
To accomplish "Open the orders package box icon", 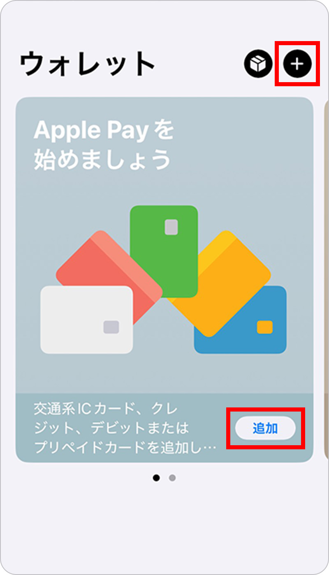I will pos(258,64).
